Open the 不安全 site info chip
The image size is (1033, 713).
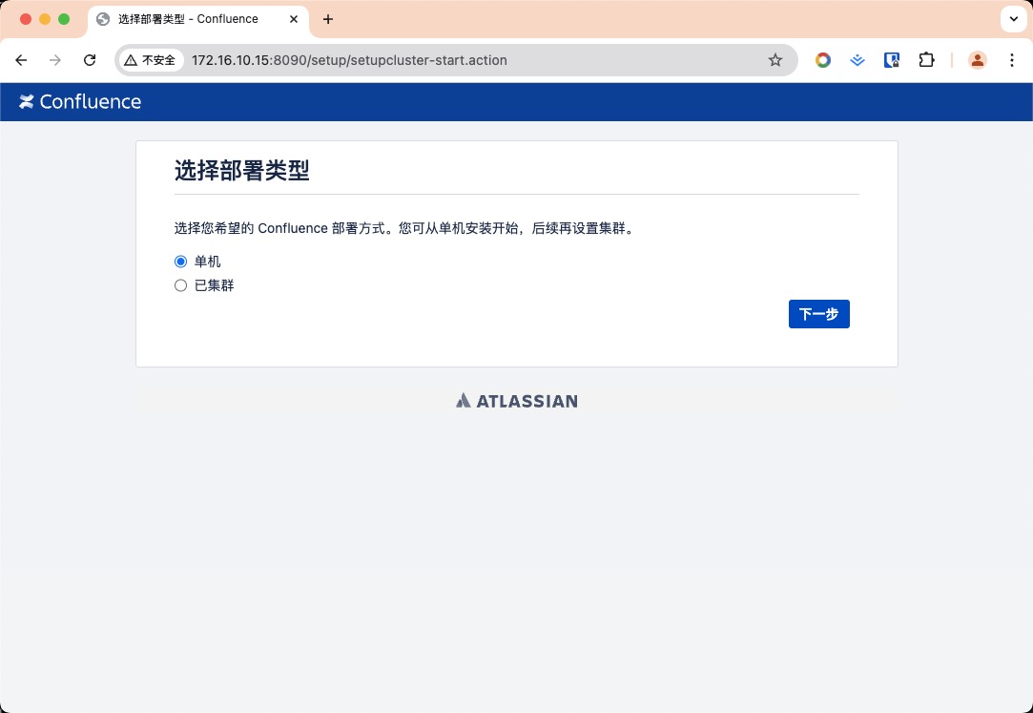tap(150, 60)
